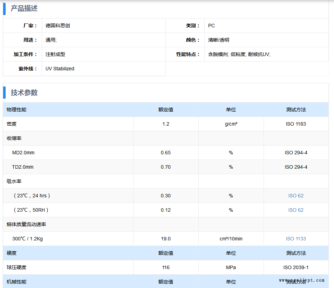Click the PC category value
334x288 pixels.
[x=211, y=26]
